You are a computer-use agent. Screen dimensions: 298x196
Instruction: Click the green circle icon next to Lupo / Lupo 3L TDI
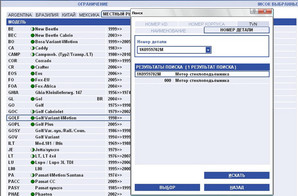pos(32,162)
